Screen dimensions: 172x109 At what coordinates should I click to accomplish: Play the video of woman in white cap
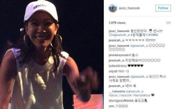point(52,54)
